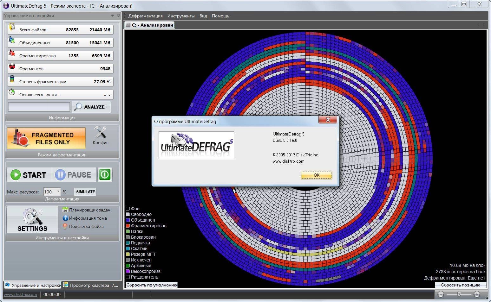Click Сбросить позицию button
This screenshot has width=491, height=302.
tap(460, 285)
